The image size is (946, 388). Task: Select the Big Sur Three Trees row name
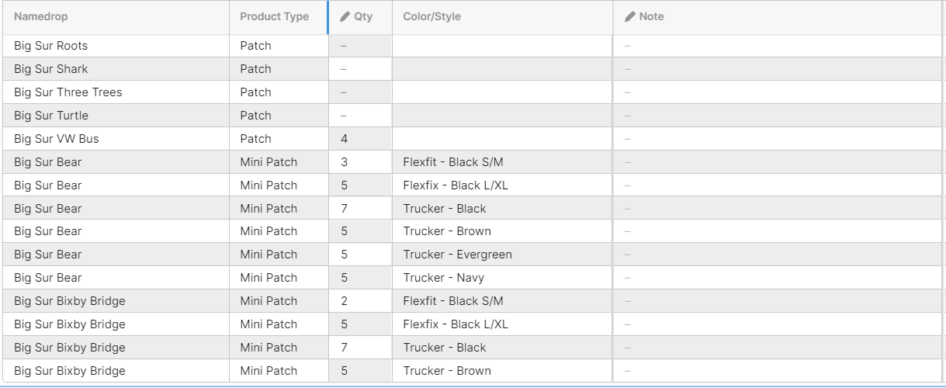click(x=68, y=92)
